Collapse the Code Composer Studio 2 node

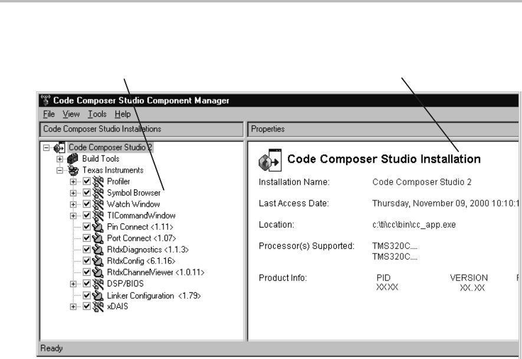pos(46,148)
